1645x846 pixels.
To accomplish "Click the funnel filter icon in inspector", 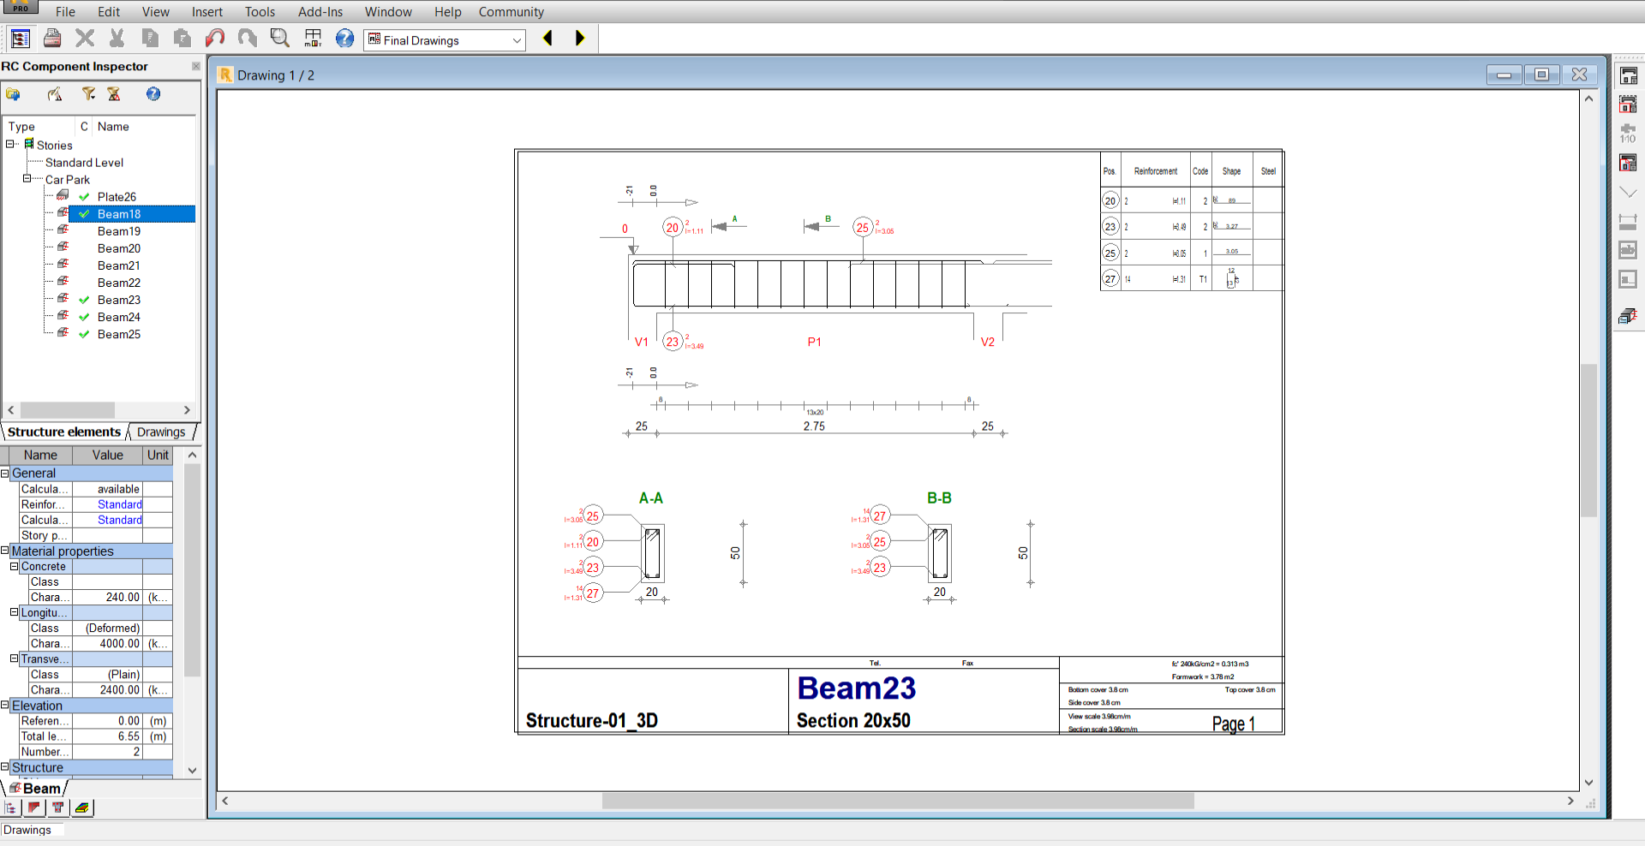I will click(88, 94).
